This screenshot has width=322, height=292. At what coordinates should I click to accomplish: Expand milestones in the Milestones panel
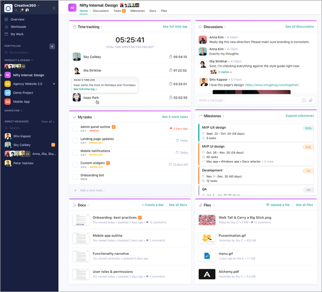(x=300, y=116)
